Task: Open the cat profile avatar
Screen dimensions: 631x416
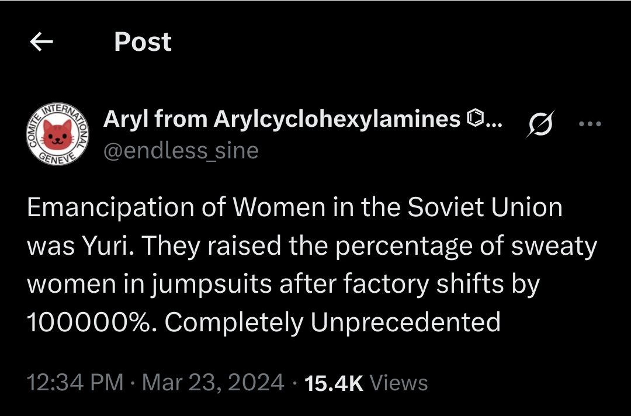Action: [x=58, y=134]
